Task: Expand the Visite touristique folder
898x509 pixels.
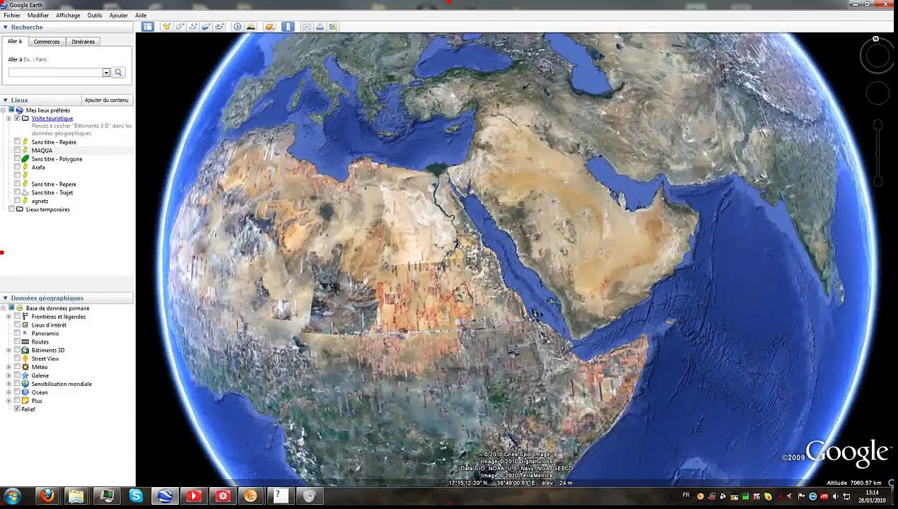Action: click(8, 119)
